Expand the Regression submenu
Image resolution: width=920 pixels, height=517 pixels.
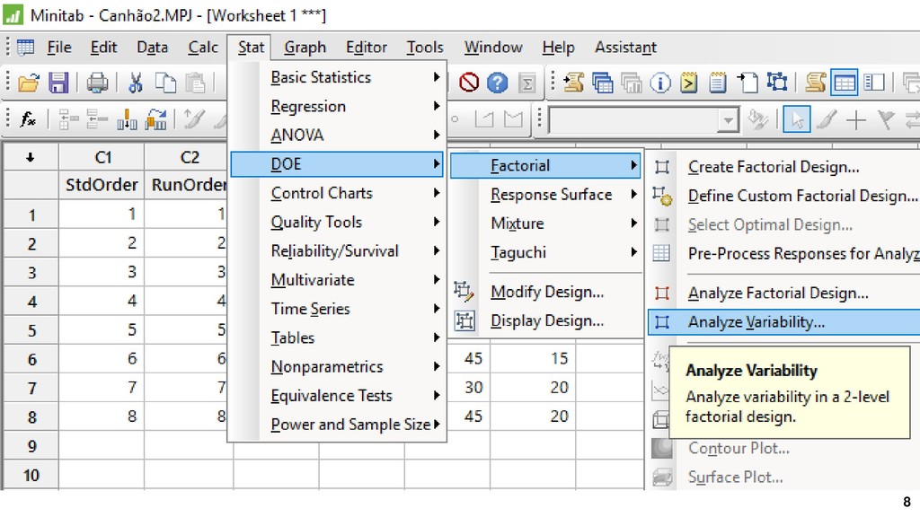338,106
